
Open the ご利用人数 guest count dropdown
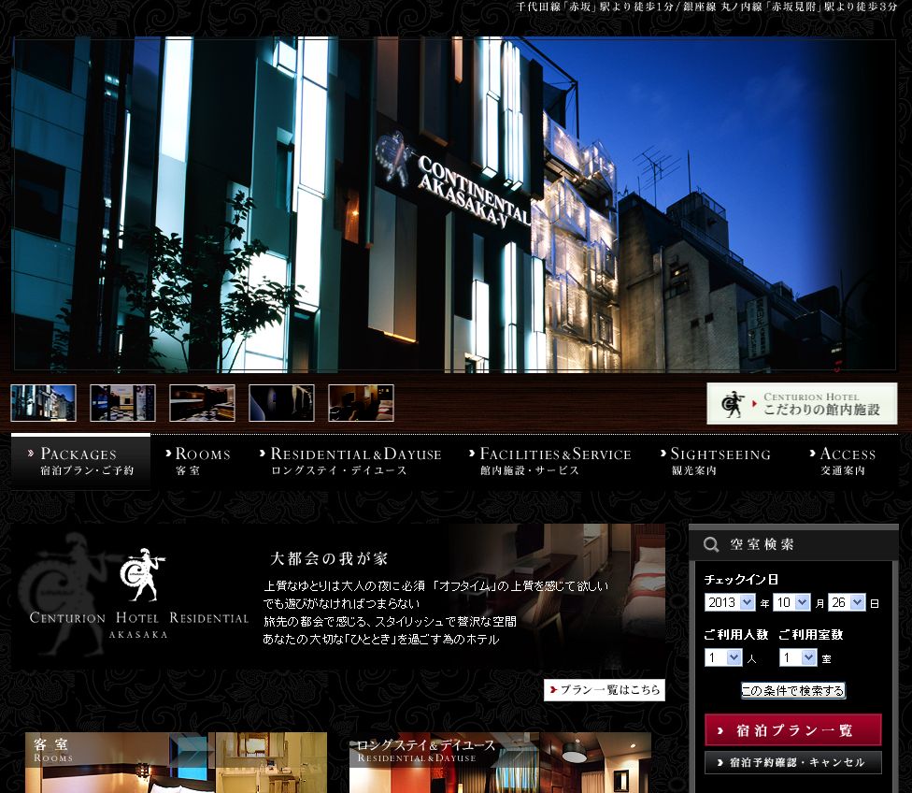[x=723, y=657]
